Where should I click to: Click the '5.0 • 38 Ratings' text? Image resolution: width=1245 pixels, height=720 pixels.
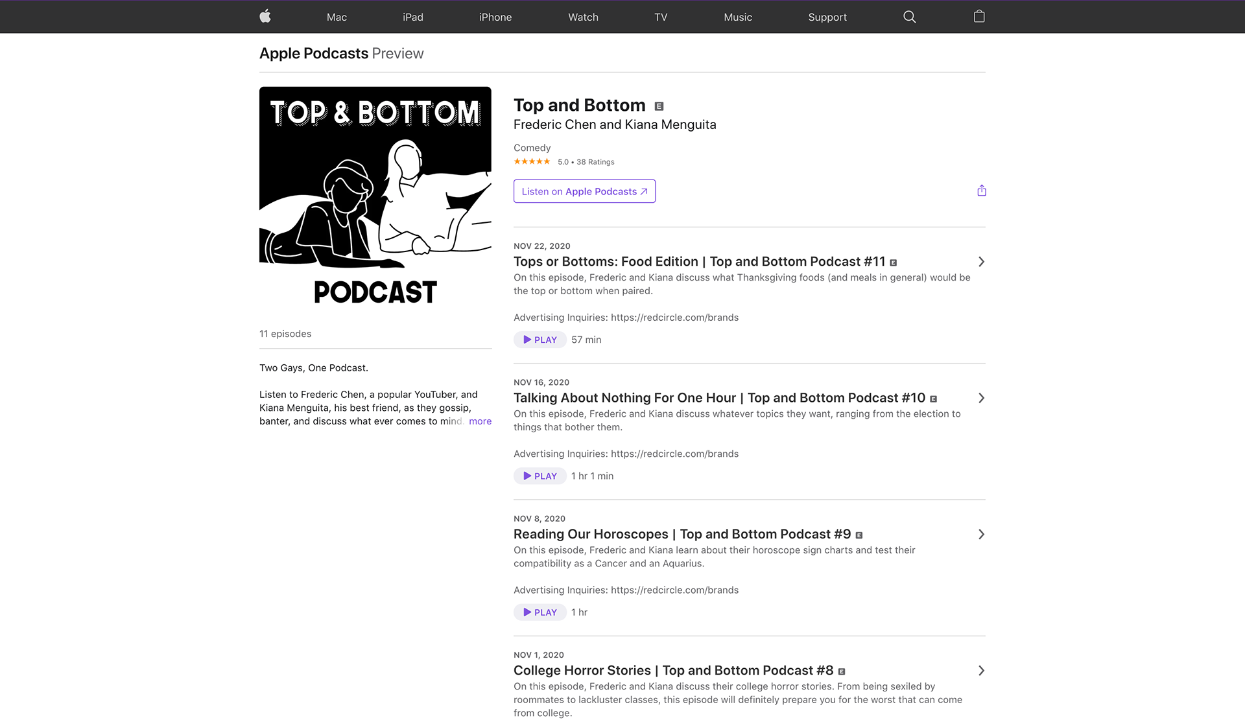click(x=586, y=162)
